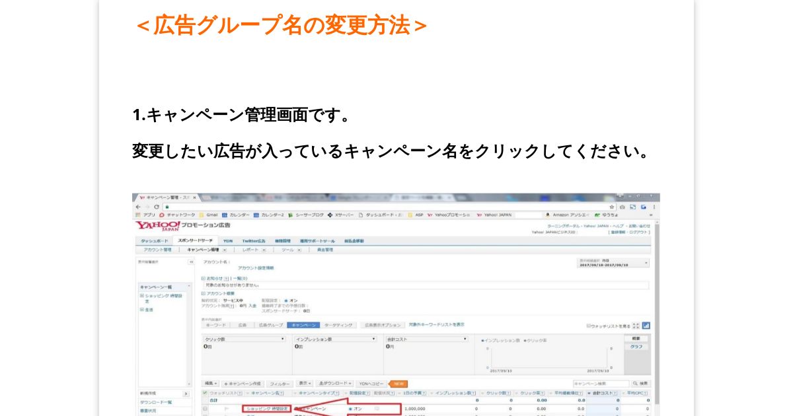Open the ゆうちょ bookmark

click(x=606, y=215)
